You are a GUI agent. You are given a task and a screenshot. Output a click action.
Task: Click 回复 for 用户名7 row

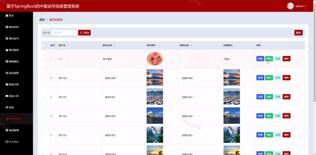[278, 97]
